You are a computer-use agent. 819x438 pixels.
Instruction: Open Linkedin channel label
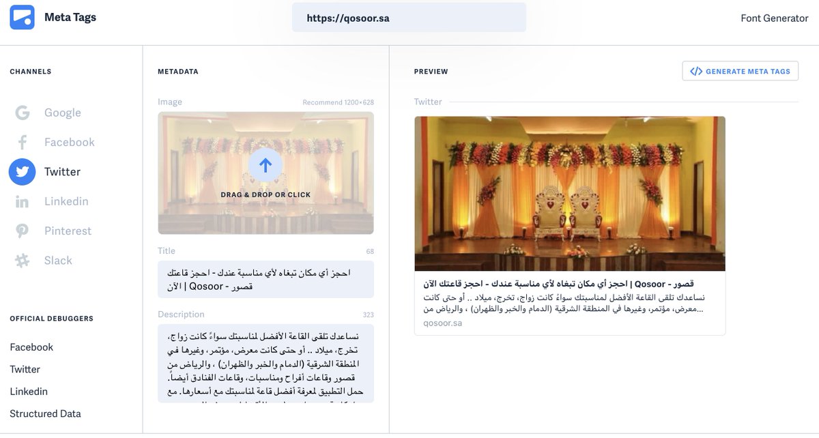pyautogui.click(x=66, y=201)
